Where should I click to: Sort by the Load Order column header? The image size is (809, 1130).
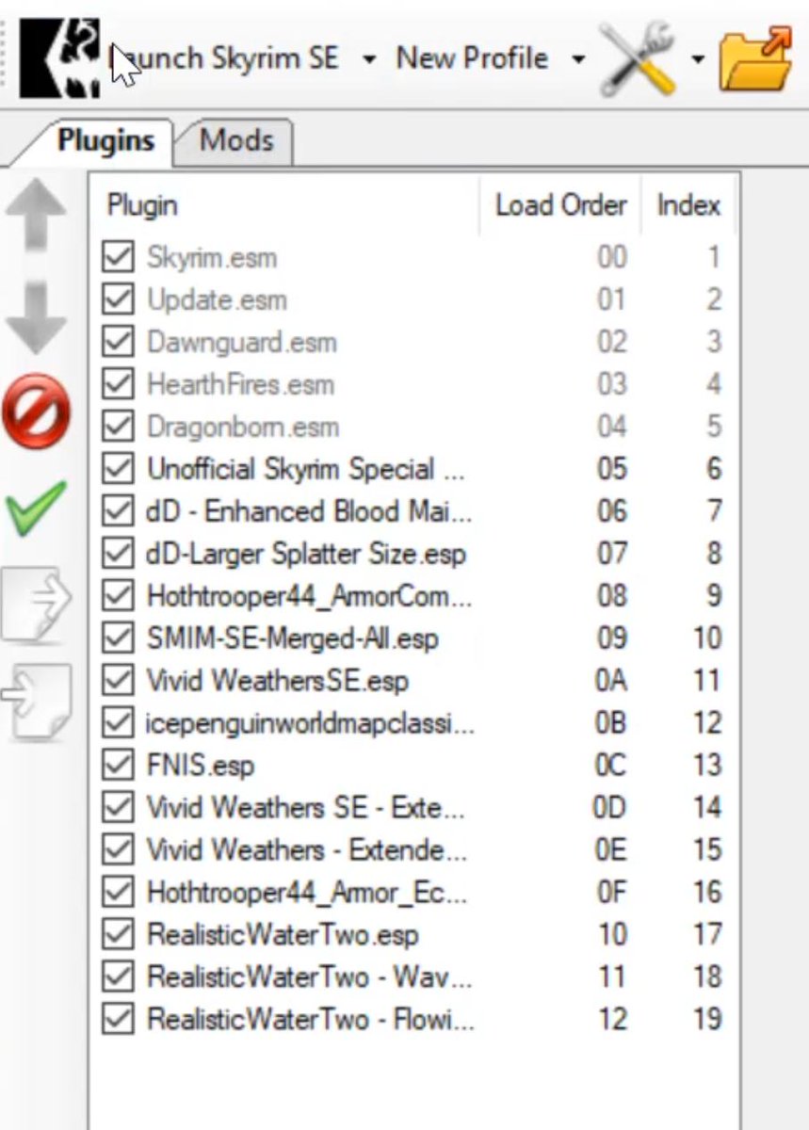click(x=561, y=205)
